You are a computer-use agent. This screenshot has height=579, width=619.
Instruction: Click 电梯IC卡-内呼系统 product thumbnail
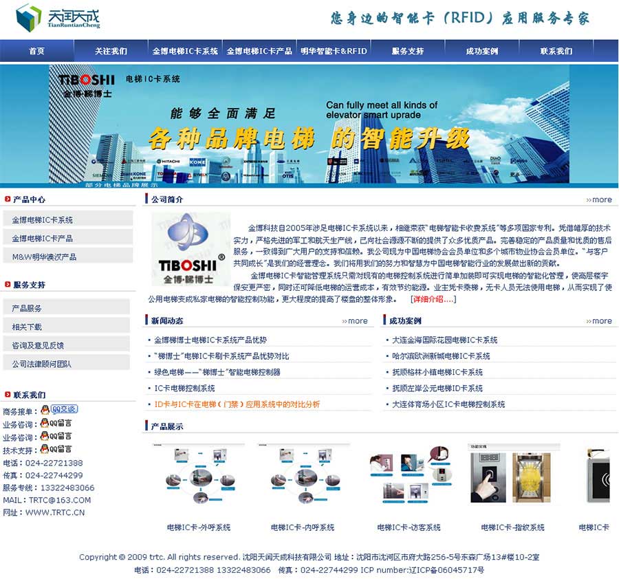304,474
